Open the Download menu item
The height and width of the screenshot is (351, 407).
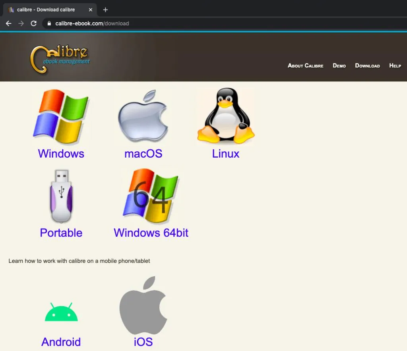367,66
